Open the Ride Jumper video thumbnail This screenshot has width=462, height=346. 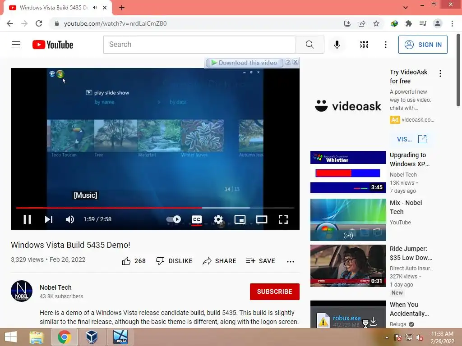(348, 266)
